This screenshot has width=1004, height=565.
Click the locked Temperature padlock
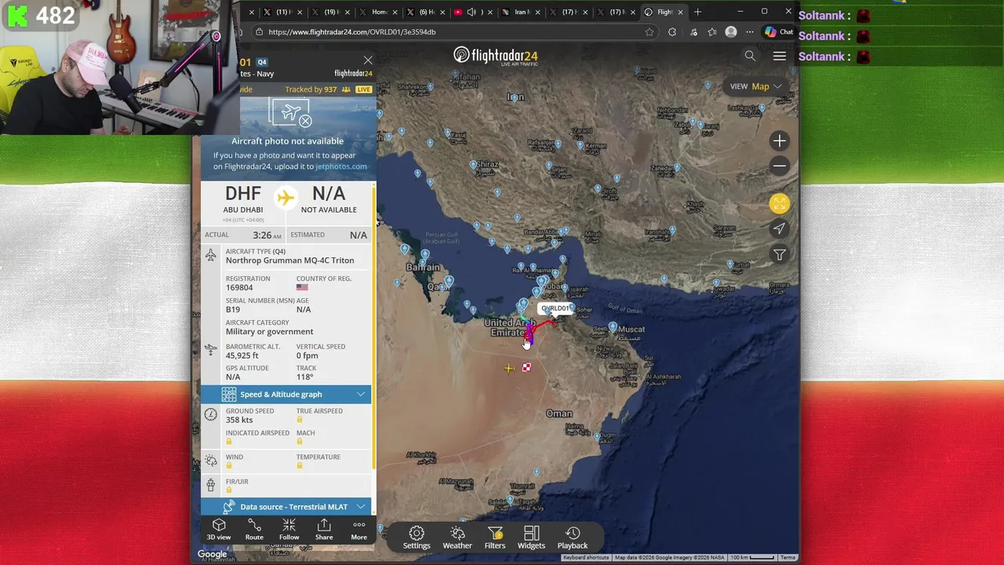point(299,465)
